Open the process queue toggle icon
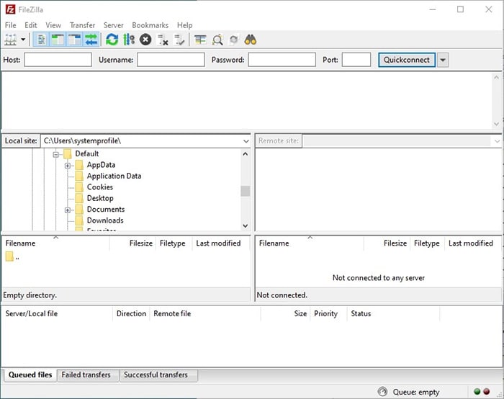The width and height of the screenshot is (504, 399). point(129,40)
